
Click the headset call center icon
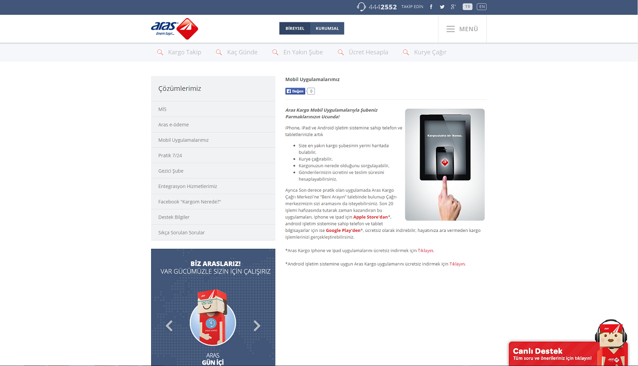pyautogui.click(x=361, y=7)
